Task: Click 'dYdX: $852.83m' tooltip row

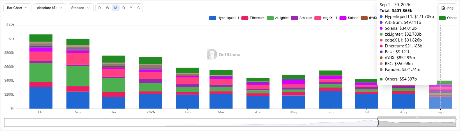Action: tap(397, 58)
